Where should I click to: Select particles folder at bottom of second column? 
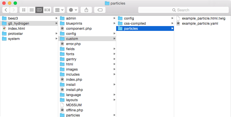point(87,115)
